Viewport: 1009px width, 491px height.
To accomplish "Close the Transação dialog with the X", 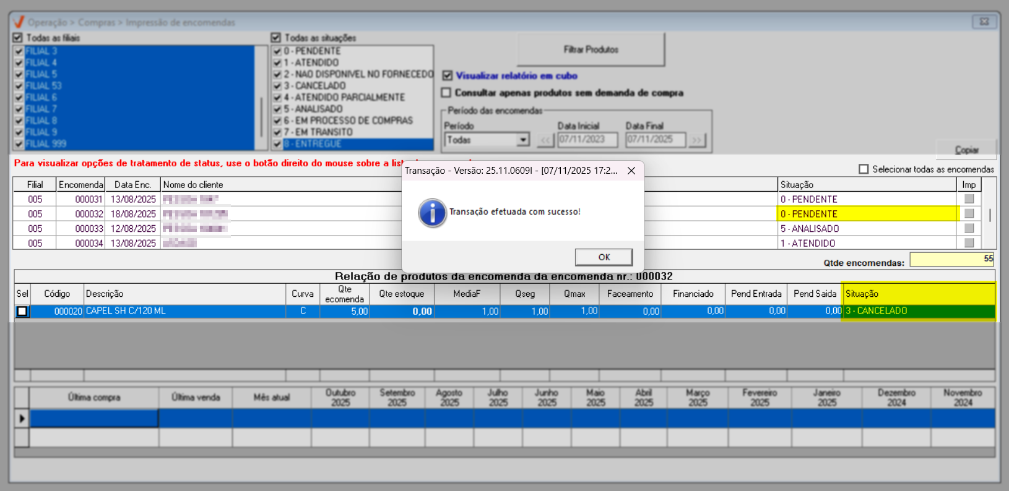I will click(x=631, y=171).
